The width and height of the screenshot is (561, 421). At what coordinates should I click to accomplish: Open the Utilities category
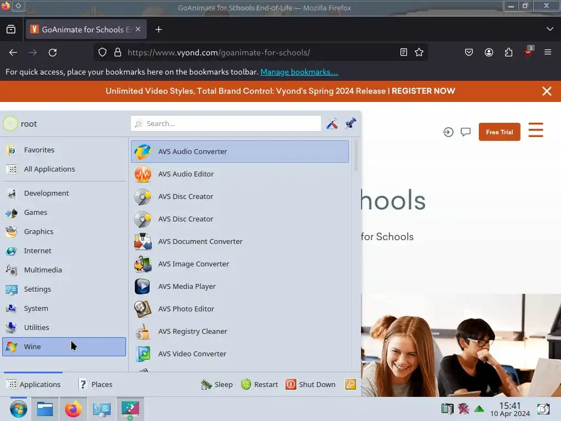tap(64, 327)
